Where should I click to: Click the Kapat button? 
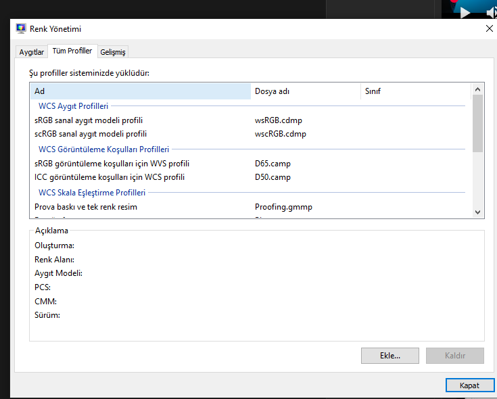click(x=469, y=385)
